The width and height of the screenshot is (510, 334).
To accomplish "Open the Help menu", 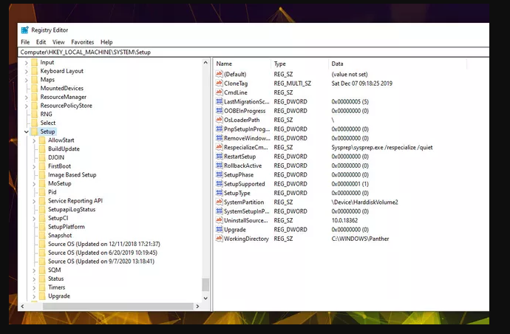I will pyautogui.click(x=106, y=42).
